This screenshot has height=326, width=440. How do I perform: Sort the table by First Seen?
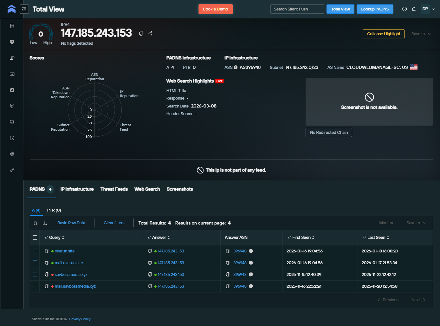coord(314,237)
